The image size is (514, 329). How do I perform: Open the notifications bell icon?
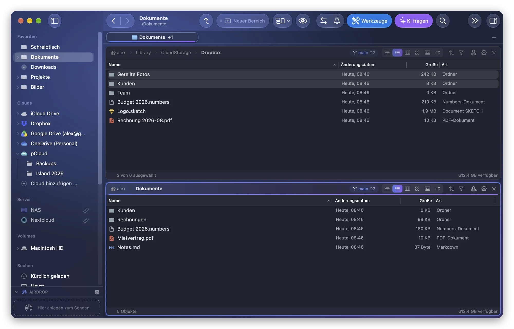pos(337,21)
